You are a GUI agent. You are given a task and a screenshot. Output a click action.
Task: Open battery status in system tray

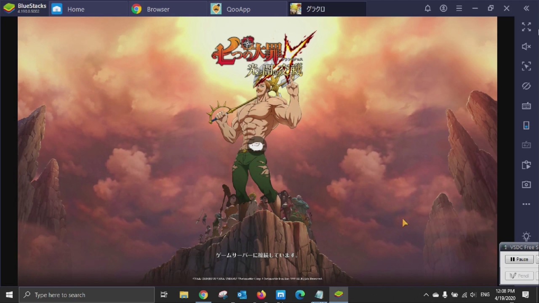(x=455, y=295)
